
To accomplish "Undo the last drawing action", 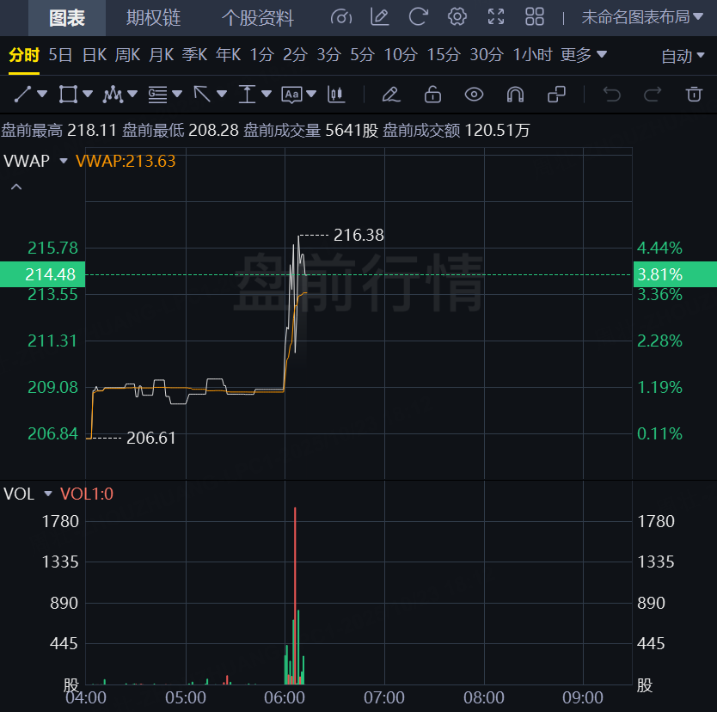I will coord(612,95).
